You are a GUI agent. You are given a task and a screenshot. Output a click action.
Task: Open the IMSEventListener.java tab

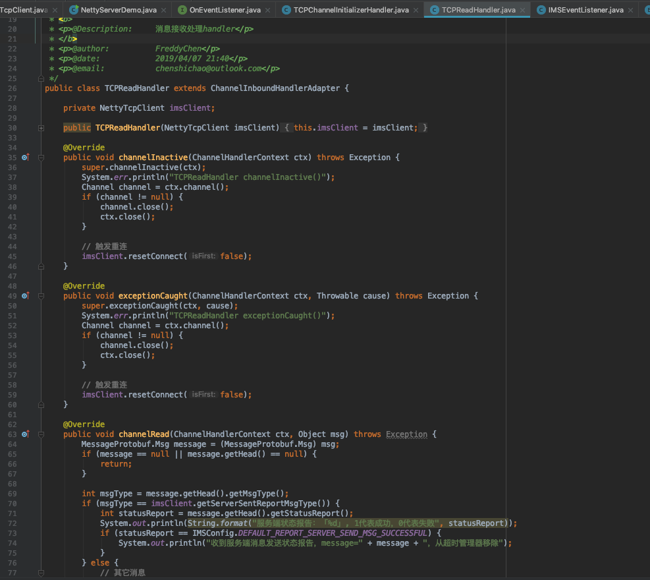pyautogui.click(x=585, y=10)
